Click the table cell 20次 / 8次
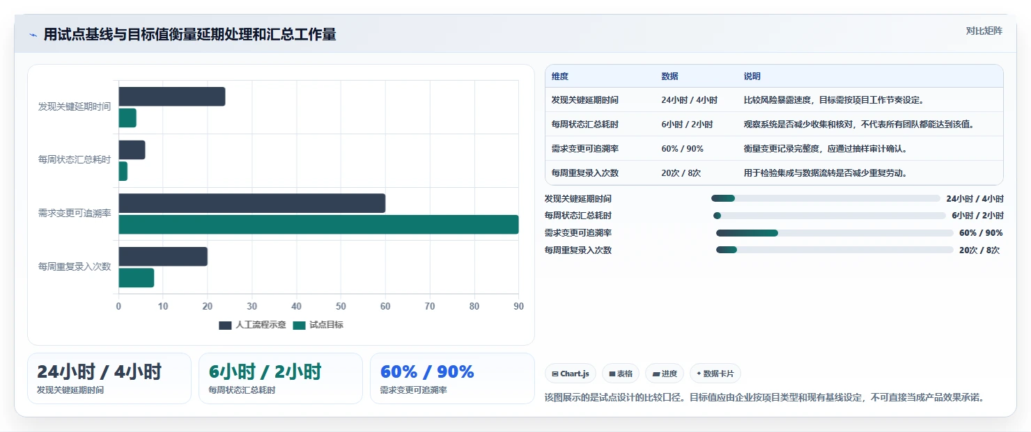Screen dimensions: 1031x432 (x=681, y=173)
